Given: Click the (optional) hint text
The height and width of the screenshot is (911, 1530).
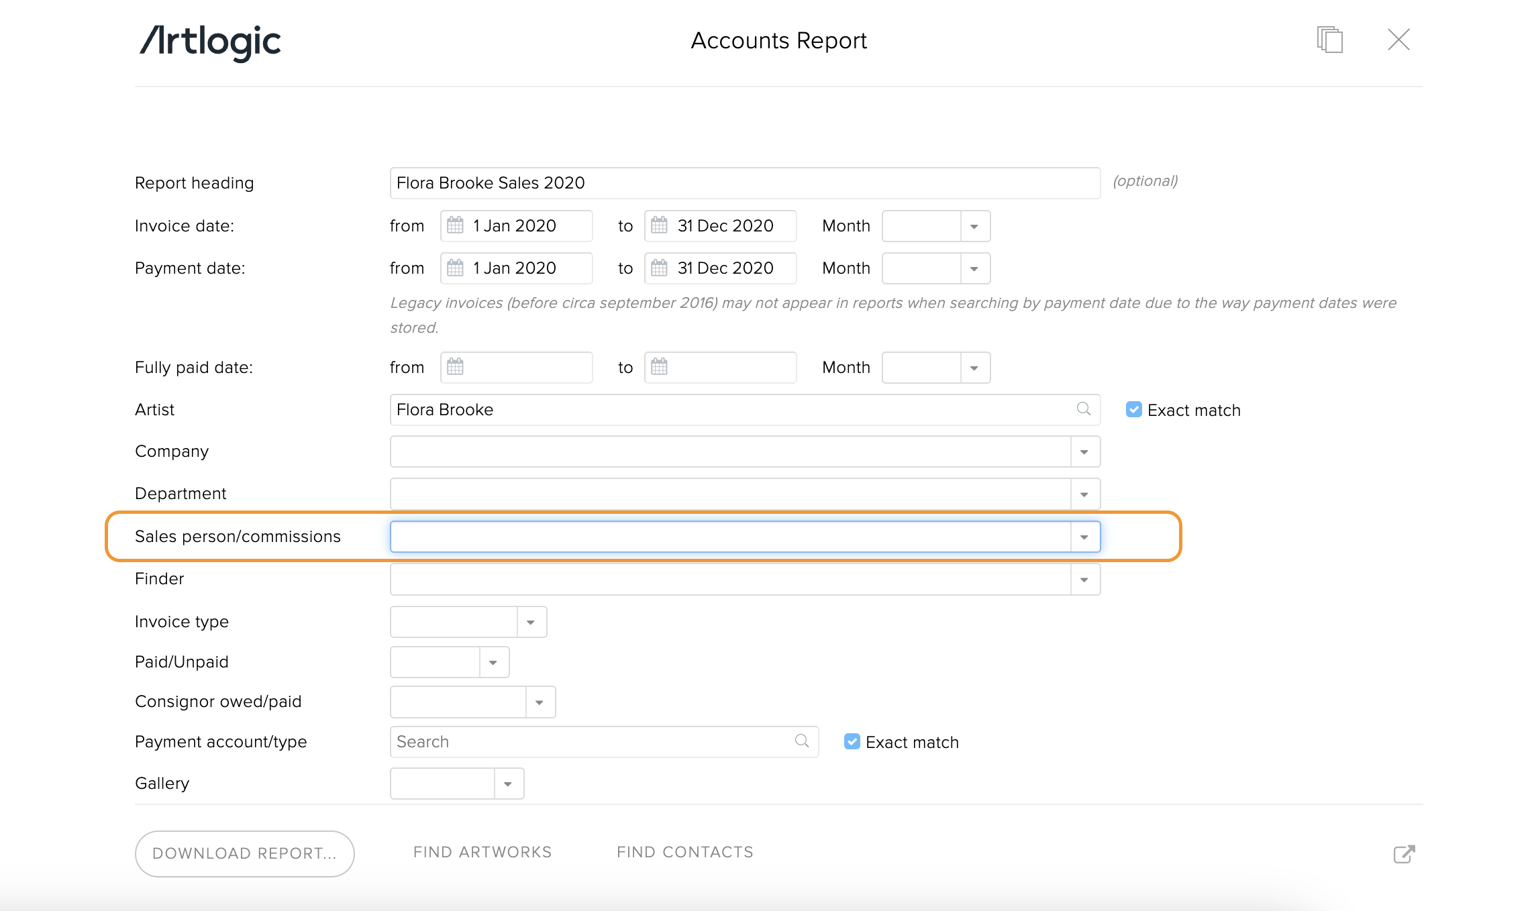Looking at the screenshot, I should coord(1145,181).
